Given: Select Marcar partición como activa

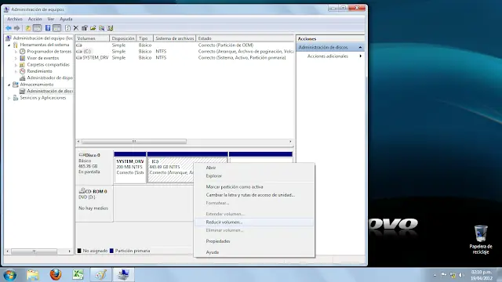Looking at the screenshot, I should point(254,186).
